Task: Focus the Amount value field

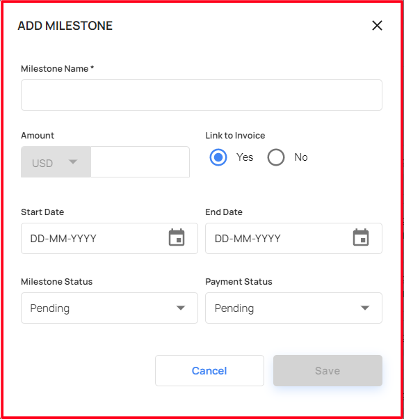Action: pos(140,162)
